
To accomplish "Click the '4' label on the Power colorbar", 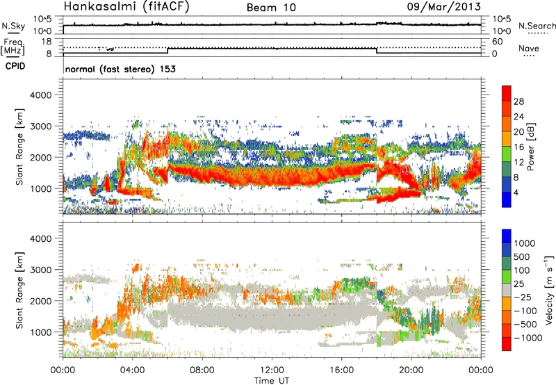I will pos(516,193).
